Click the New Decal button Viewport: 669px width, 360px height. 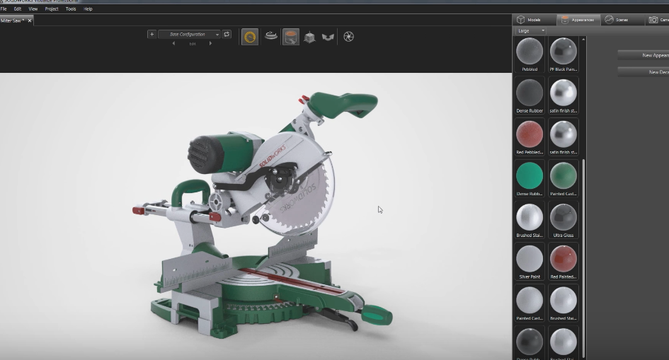point(644,72)
